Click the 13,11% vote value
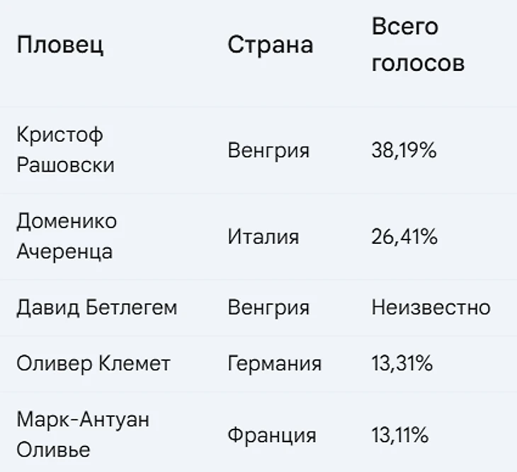 (x=399, y=435)
